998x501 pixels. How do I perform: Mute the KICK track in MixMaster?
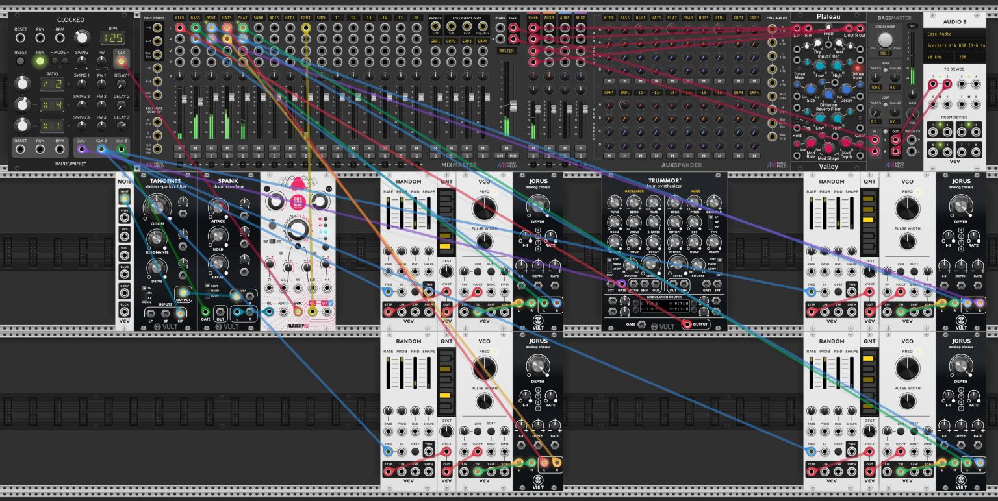click(180, 148)
